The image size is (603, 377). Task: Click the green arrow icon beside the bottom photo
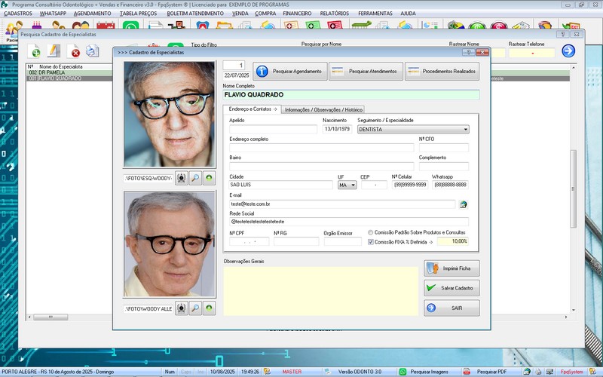click(209, 308)
